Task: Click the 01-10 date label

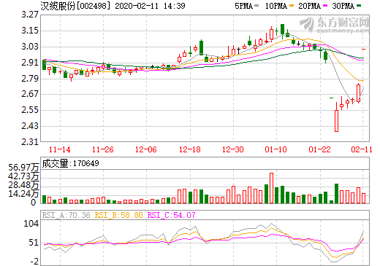Action: point(276,149)
